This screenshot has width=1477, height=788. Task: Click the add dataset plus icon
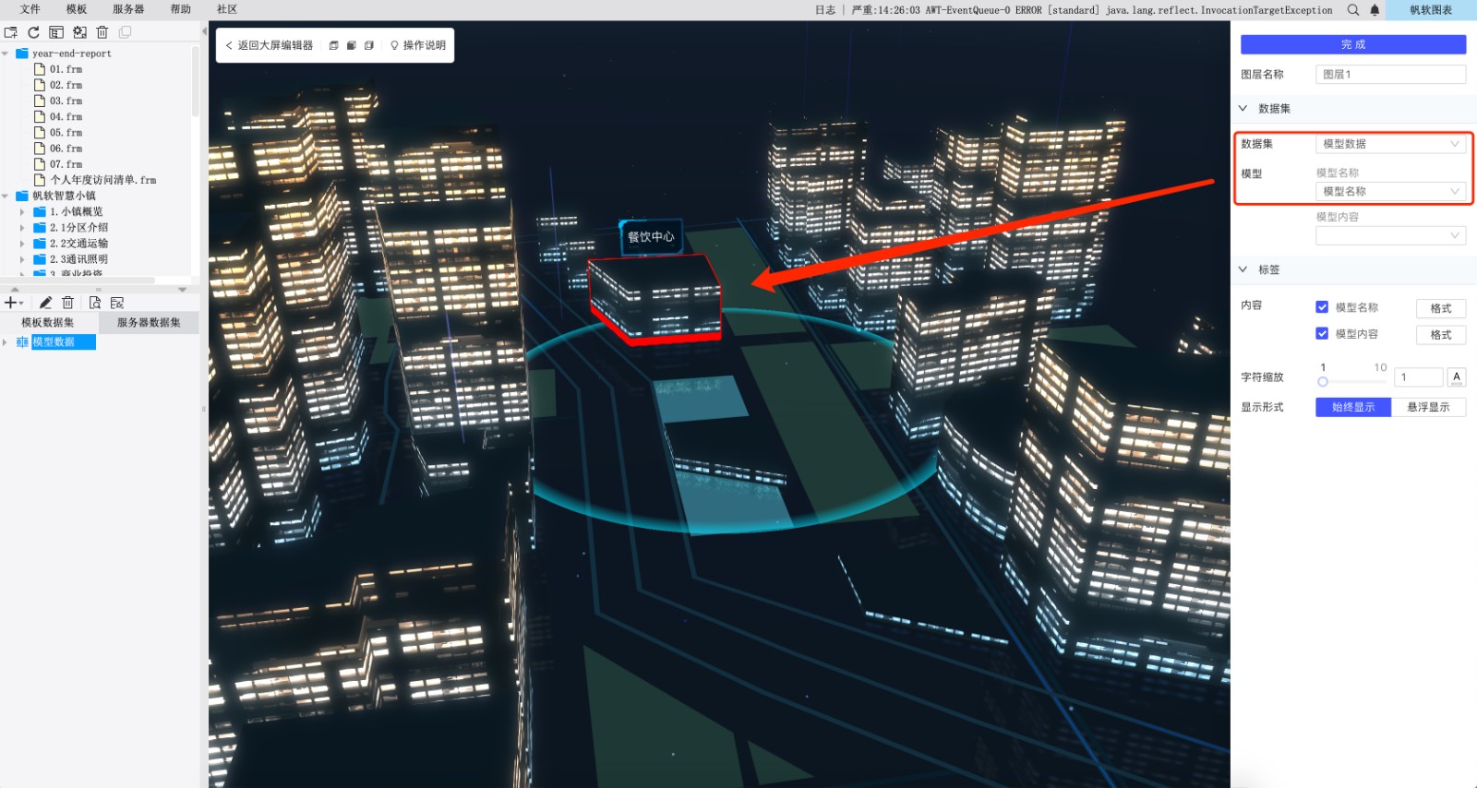click(11, 303)
